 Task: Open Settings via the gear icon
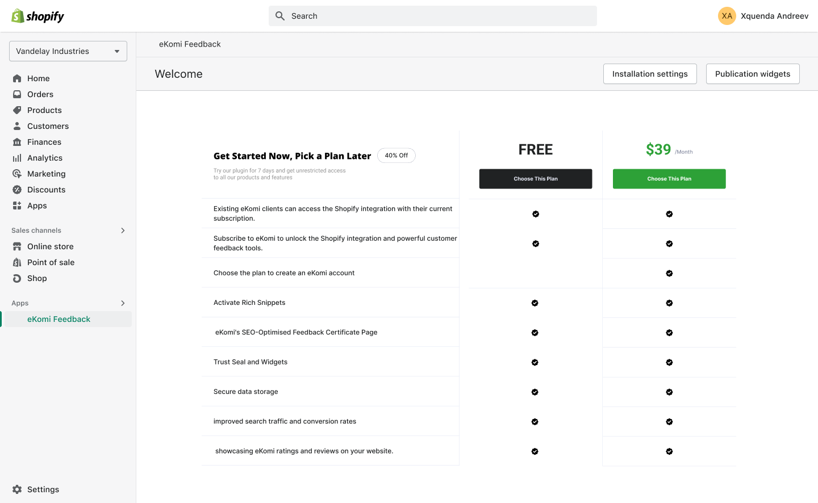click(17, 489)
